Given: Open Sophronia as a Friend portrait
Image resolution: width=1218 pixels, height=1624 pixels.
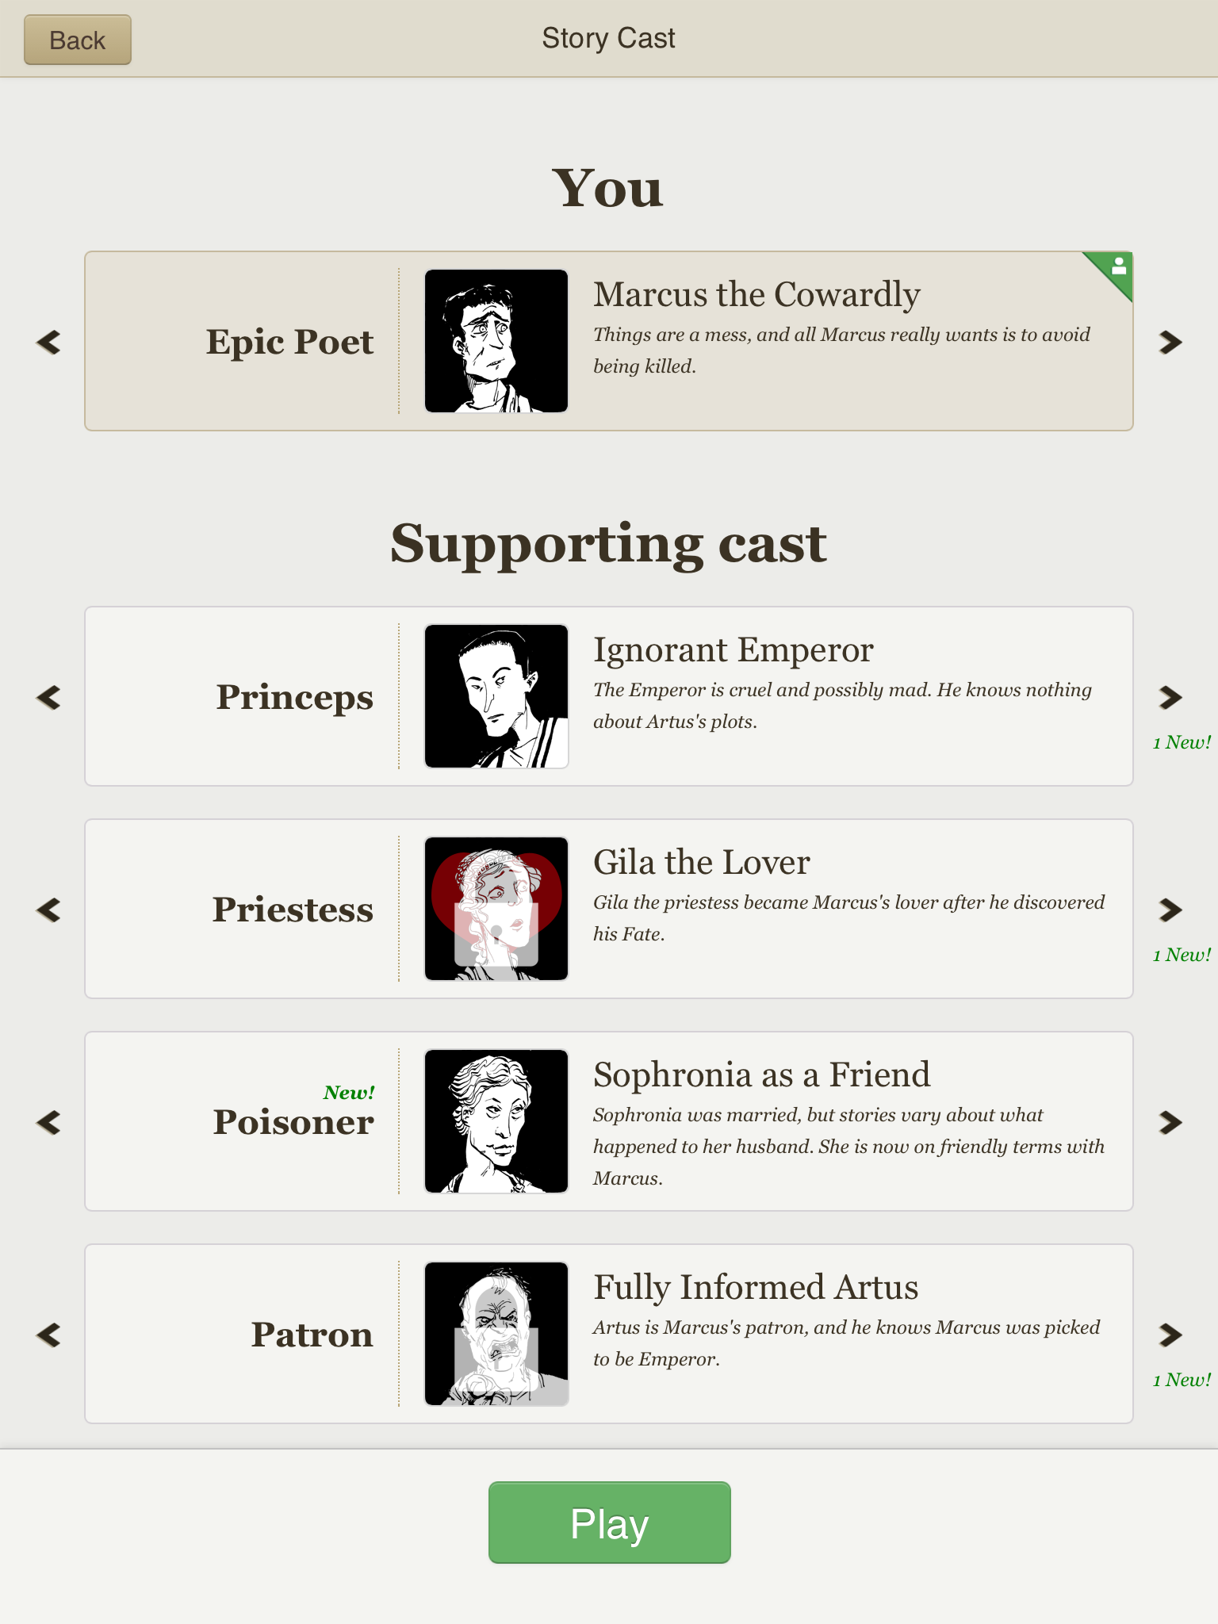Looking at the screenshot, I should (x=496, y=1121).
